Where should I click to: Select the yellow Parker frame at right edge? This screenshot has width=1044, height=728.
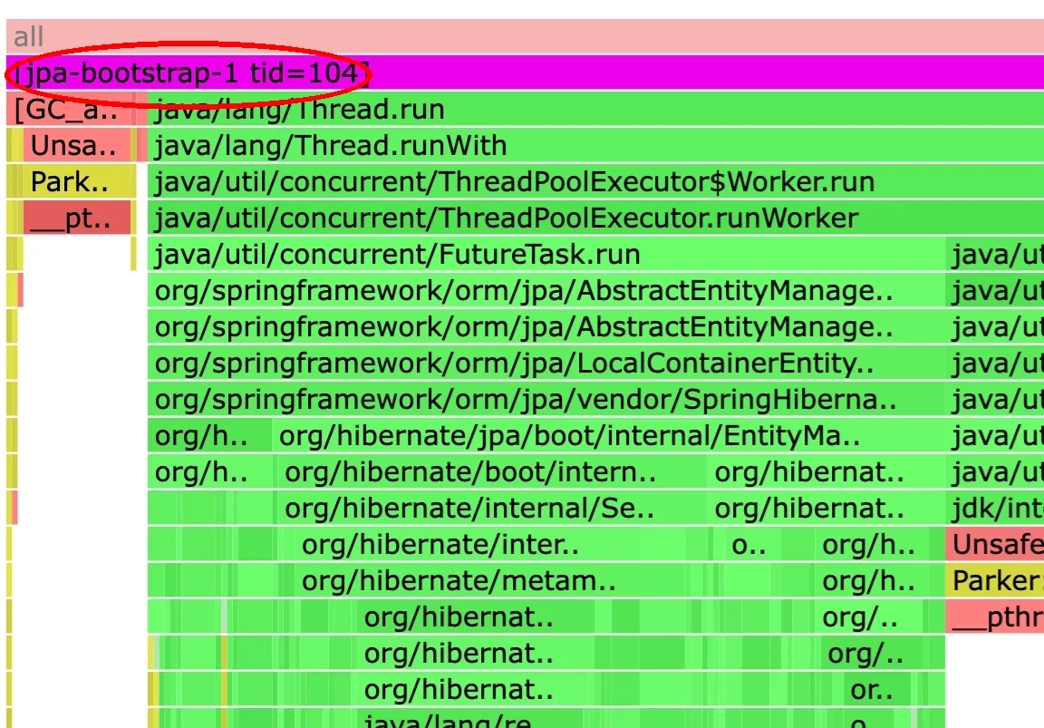(x=994, y=581)
